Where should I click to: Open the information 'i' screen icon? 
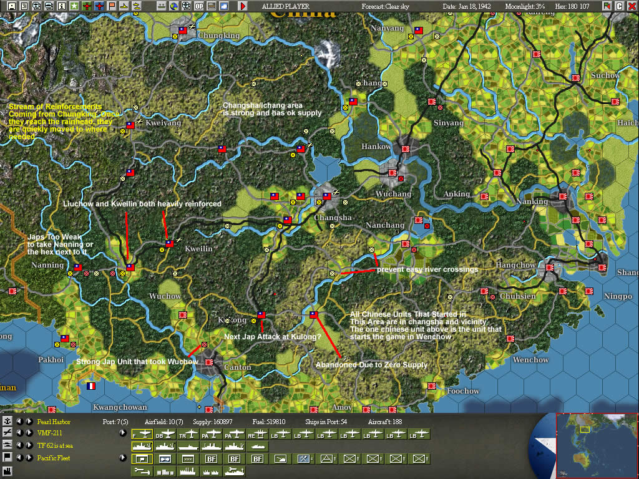click(x=62, y=6)
